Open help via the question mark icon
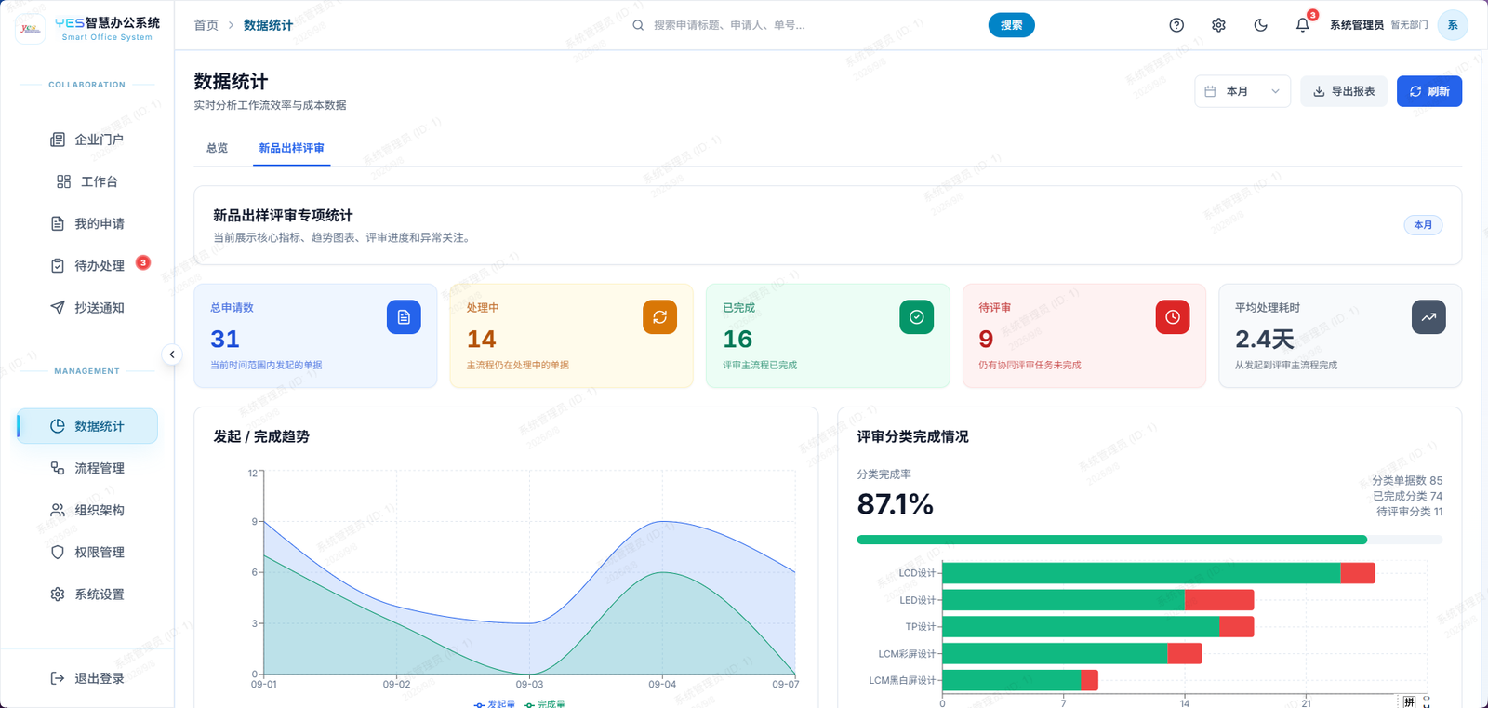This screenshot has height=708, width=1488. click(x=1176, y=25)
